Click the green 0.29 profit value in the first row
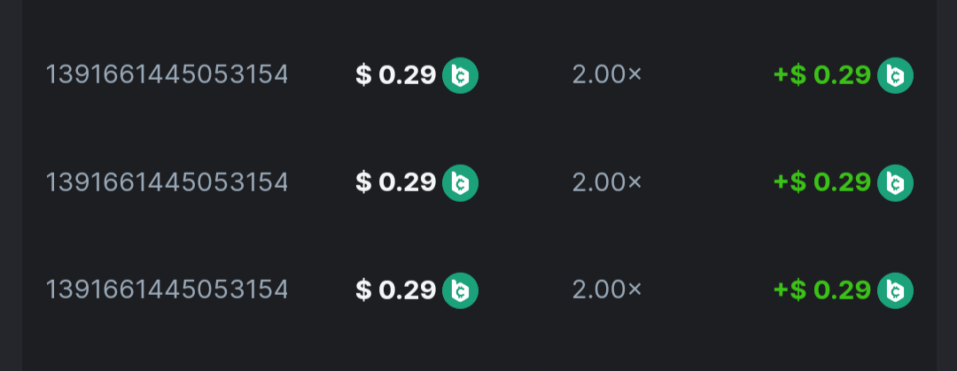Screen dimensions: 957x371 pyautogui.click(x=842, y=76)
